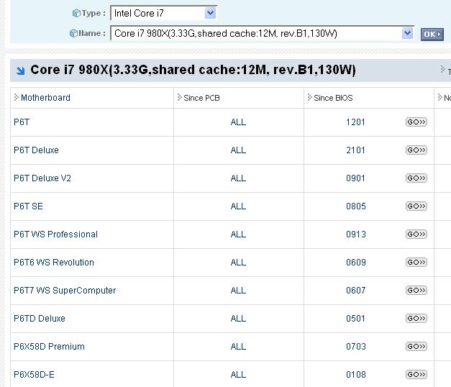The width and height of the screenshot is (451, 387).
Task: Open the P6T motherboard link
Action: tap(22, 122)
